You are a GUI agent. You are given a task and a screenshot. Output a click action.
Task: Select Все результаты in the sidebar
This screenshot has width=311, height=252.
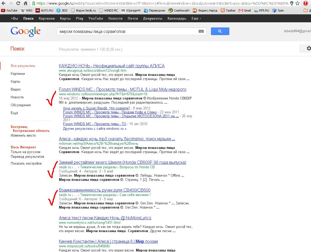point(23,66)
